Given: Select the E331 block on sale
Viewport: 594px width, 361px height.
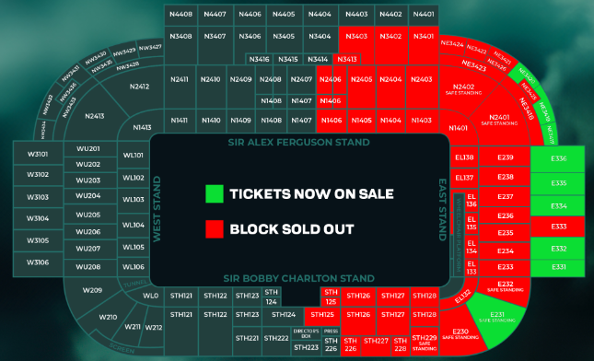Looking at the screenshot, I should (x=558, y=268).
